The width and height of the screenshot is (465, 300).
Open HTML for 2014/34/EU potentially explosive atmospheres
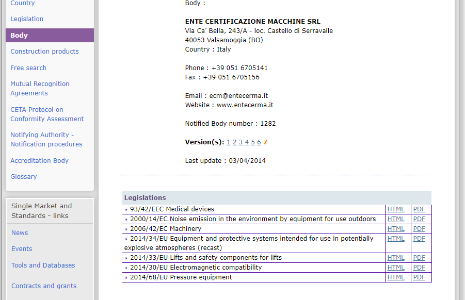[396, 239]
